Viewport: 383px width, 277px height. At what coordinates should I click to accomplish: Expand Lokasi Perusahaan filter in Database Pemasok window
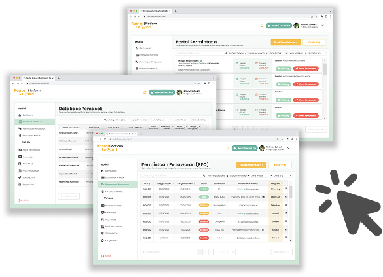(x=141, y=120)
